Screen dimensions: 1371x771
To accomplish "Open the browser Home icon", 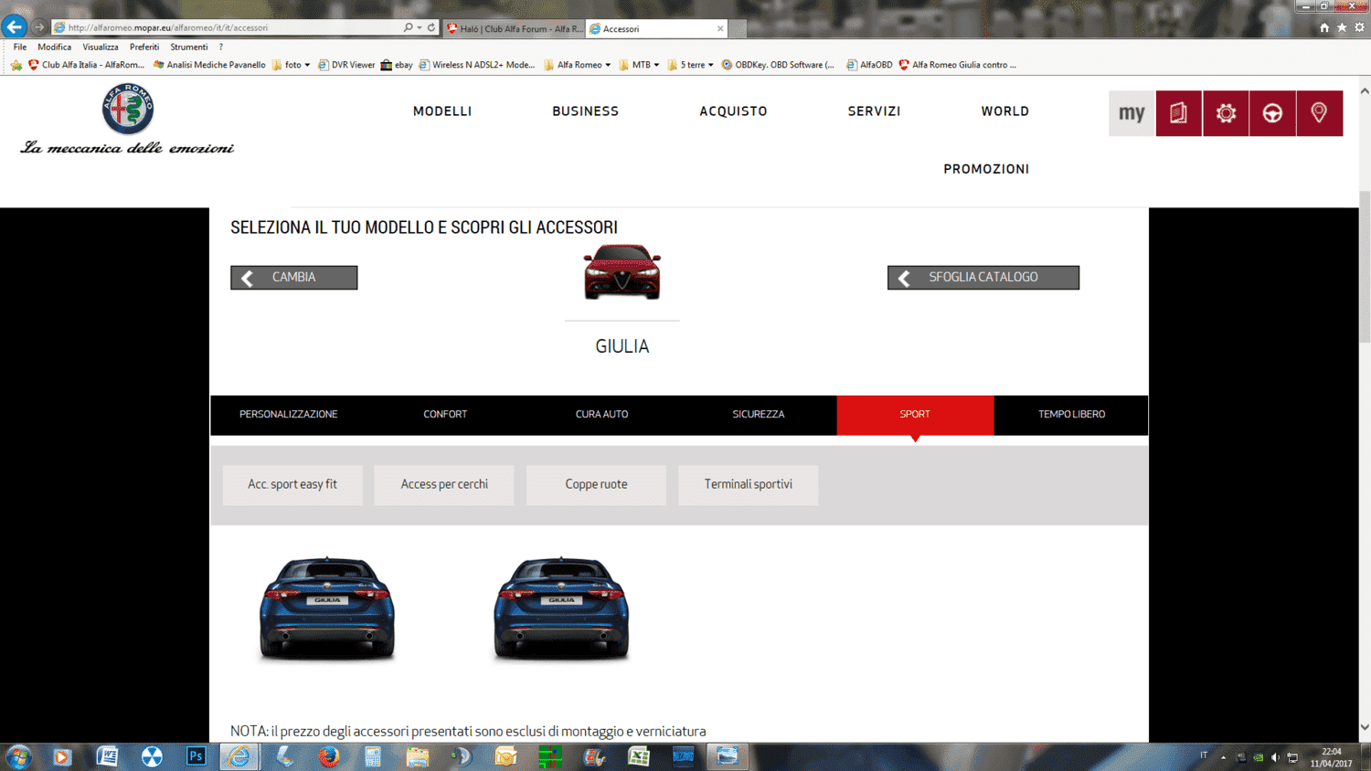I will pos(1324,27).
